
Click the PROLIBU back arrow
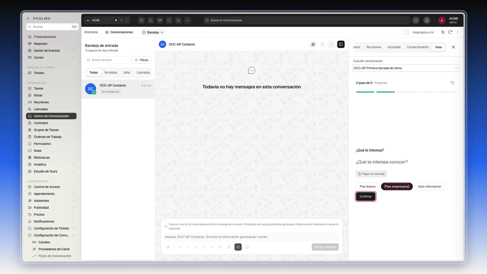point(28,19)
